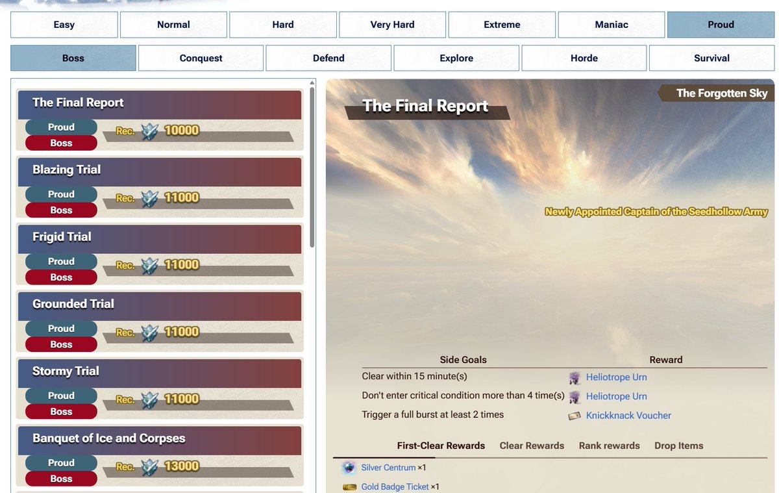Viewport: 779px width, 493px height.
Task: Click the Gold Badge Ticket item icon
Action: [x=349, y=487]
